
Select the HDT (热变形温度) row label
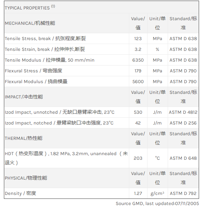(66, 158)
